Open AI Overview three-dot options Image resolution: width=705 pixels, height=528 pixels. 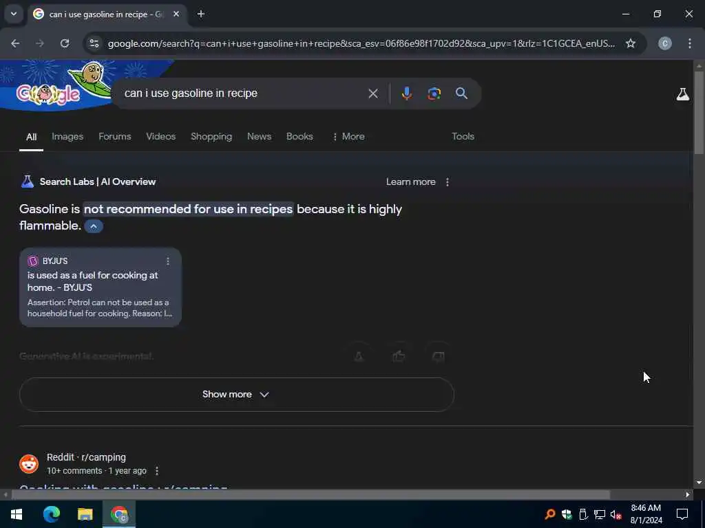(x=447, y=181)
